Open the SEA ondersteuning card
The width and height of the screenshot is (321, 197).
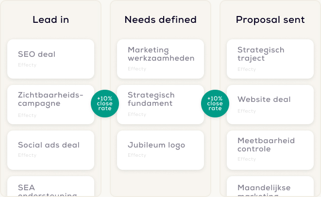click(51, 189)
